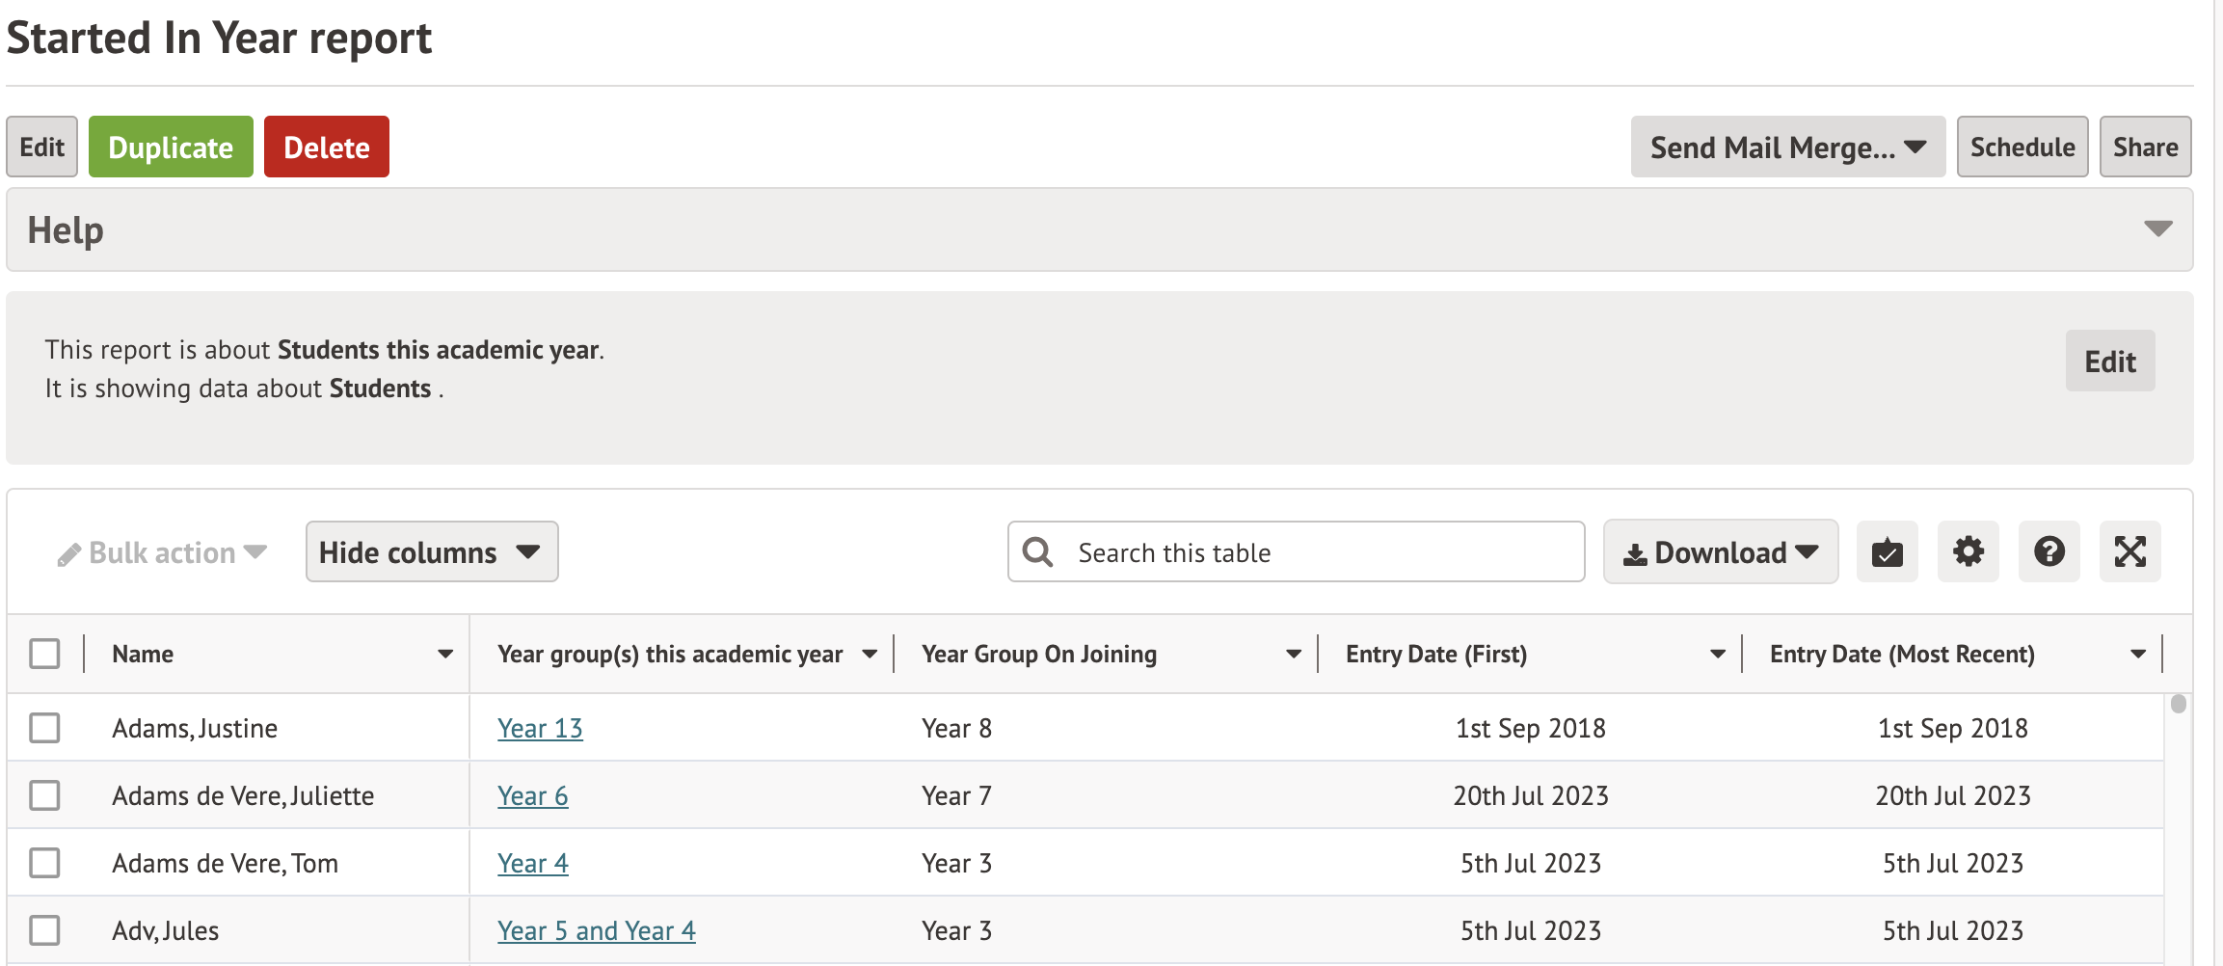The width and height of the screenshot is (2223, 966).
Task: Open Send Mail Merge menu
Action: point(1787,148)
